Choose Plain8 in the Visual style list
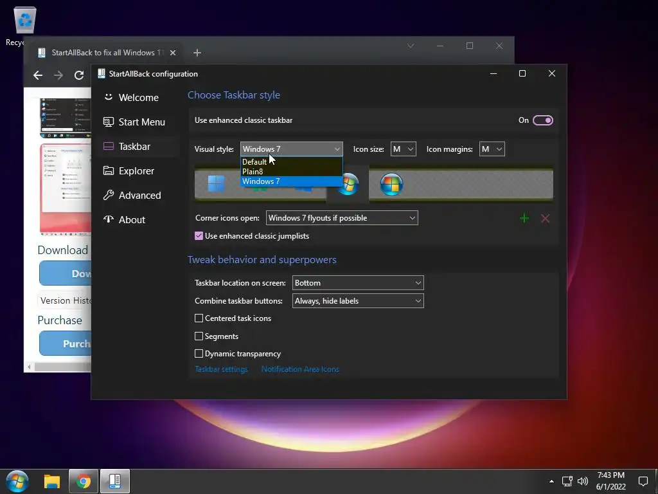This screenshot has width=658, height=494. (x=291, y=171)
